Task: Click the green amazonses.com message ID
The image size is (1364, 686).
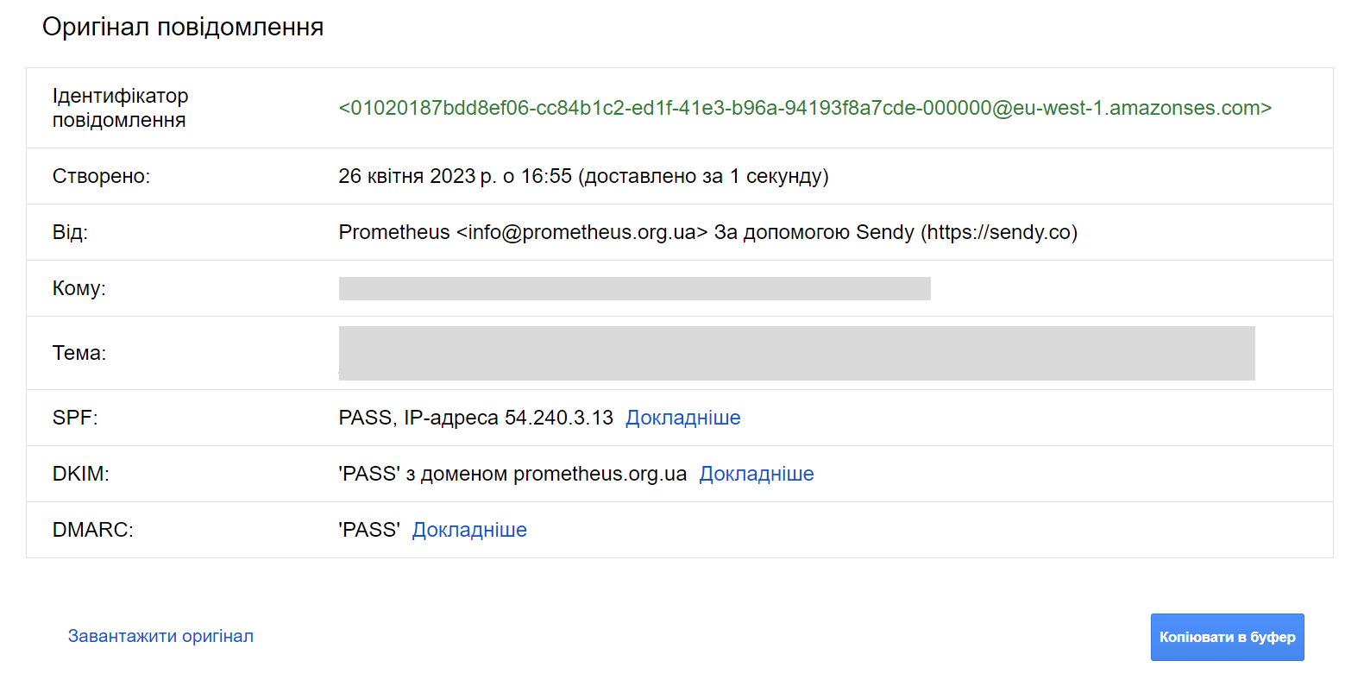Action: coord(804,108)
